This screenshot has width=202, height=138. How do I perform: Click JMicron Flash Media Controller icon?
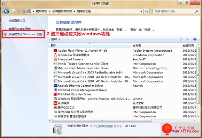click(x=55, y=68)
